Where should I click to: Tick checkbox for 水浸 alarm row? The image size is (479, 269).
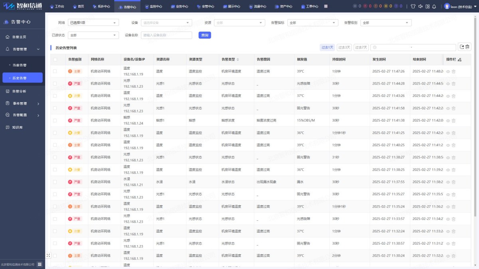click(x=55, y=182)
